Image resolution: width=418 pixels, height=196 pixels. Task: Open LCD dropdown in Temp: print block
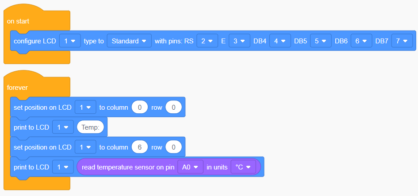(x=63, y=127)
